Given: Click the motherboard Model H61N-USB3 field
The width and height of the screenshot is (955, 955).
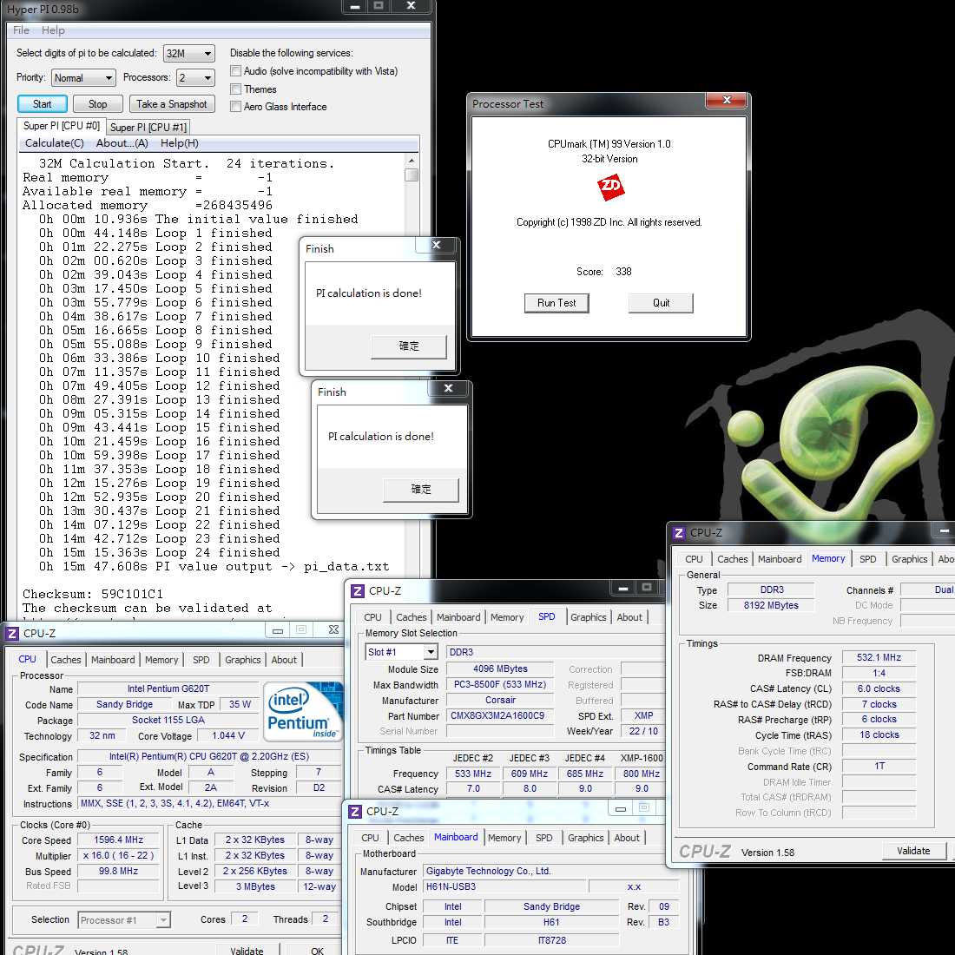Looking at the screenshot, I should tap(505, 886).
